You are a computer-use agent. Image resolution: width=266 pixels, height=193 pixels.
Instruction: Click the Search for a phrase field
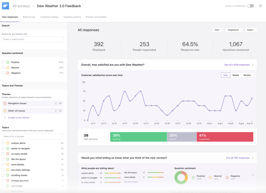pos(32,136)
